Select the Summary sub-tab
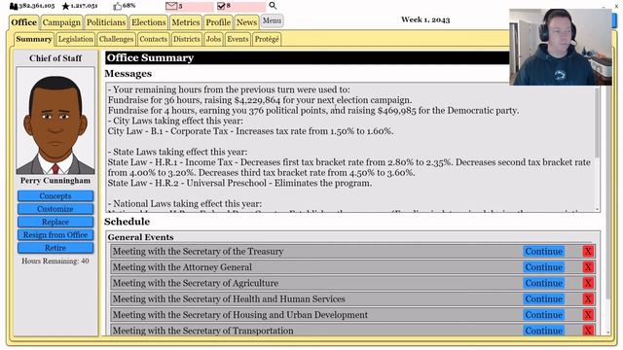Image resolution: width=623 pixels, height=350 pixels. (34, 39)
